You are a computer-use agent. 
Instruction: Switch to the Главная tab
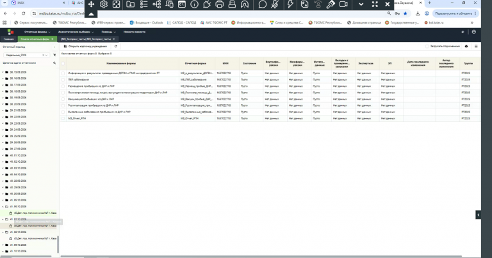9,39
